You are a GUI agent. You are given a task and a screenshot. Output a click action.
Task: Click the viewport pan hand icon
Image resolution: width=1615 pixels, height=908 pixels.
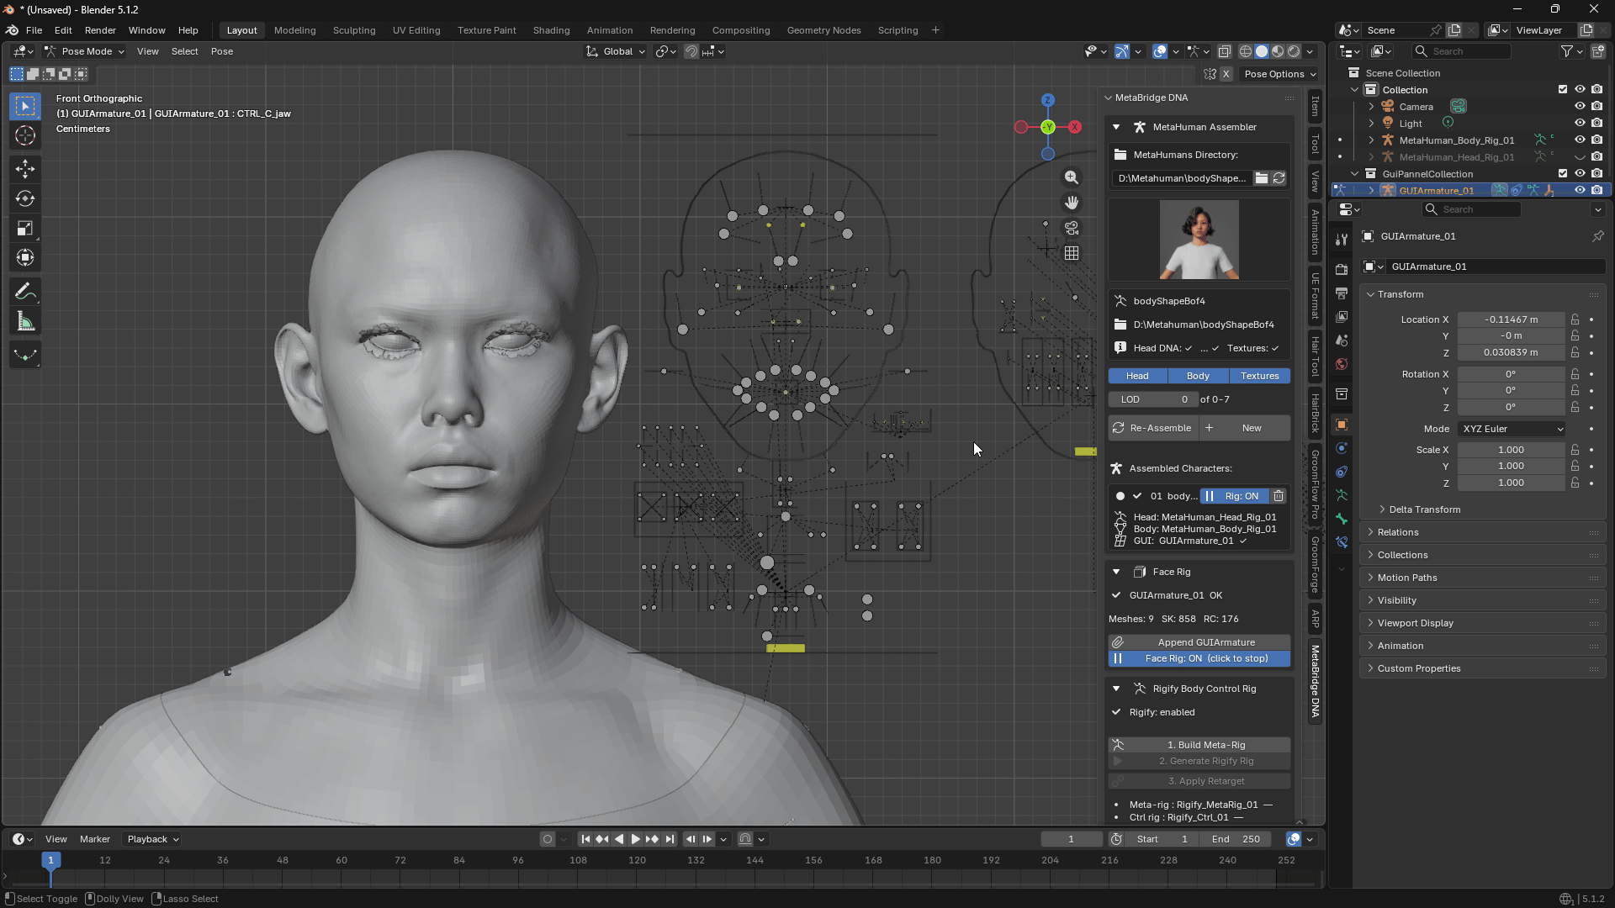click(1072, 203)
